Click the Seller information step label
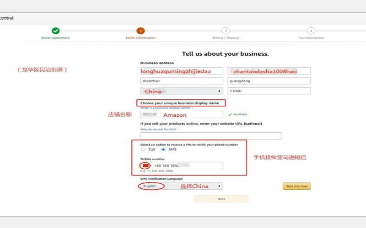 point(140,38)
